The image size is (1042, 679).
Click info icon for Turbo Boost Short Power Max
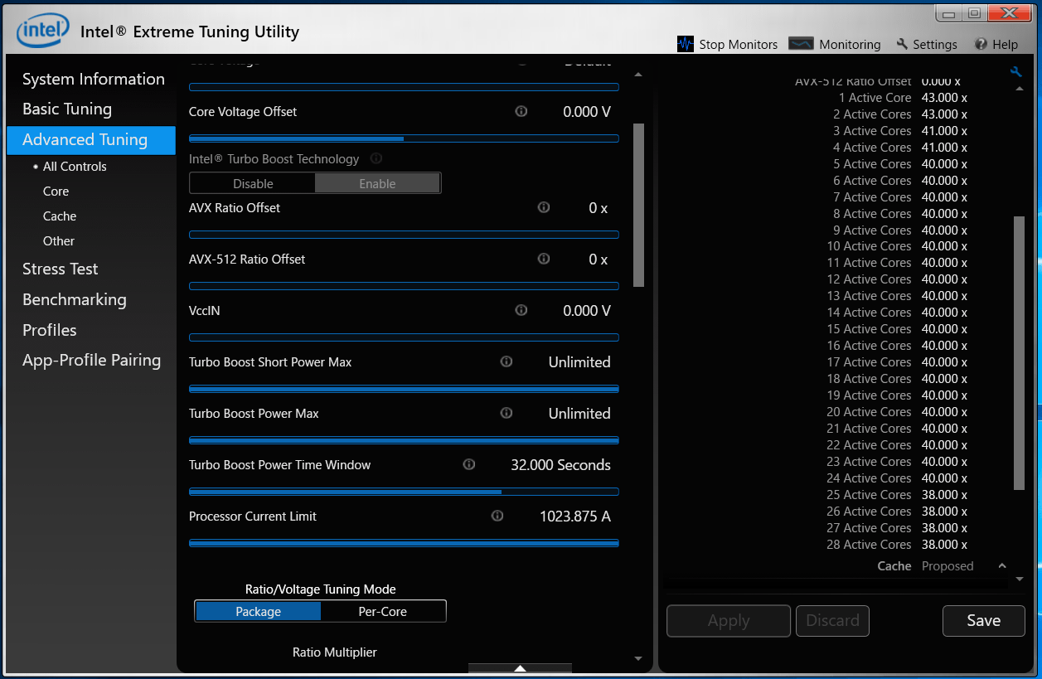point(506,361)
